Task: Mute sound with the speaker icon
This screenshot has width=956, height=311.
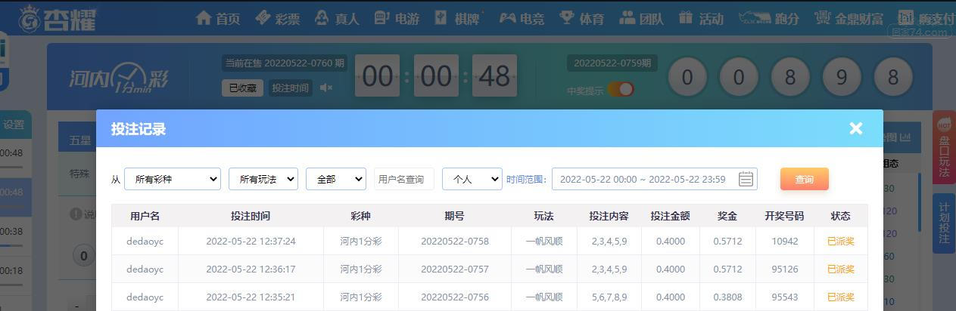Action: pyautogui.click(x=326, y=88)
